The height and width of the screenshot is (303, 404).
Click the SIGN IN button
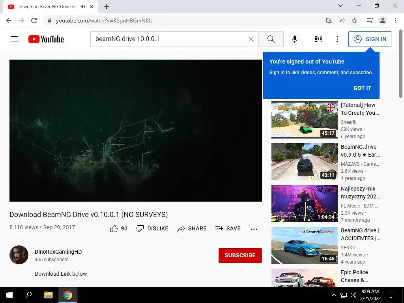369,39
